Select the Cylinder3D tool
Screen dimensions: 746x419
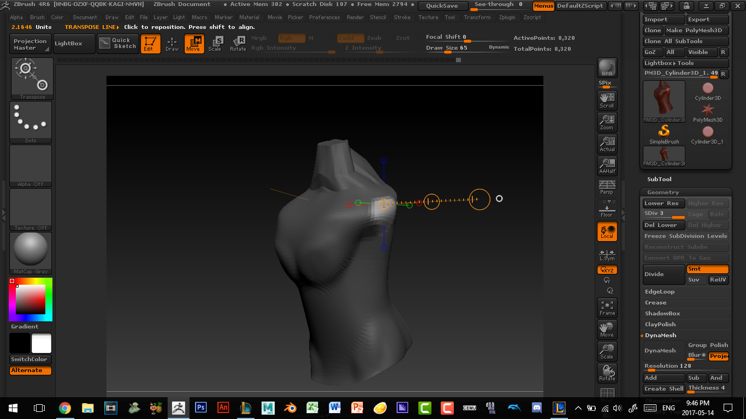(708, 91)
